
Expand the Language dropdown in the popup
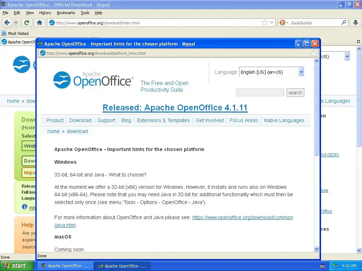301,72
